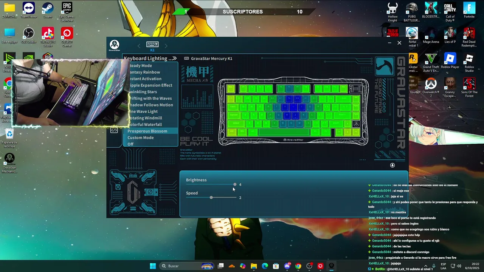Open OBS Studio desktop shortcut

click(28, 36)
